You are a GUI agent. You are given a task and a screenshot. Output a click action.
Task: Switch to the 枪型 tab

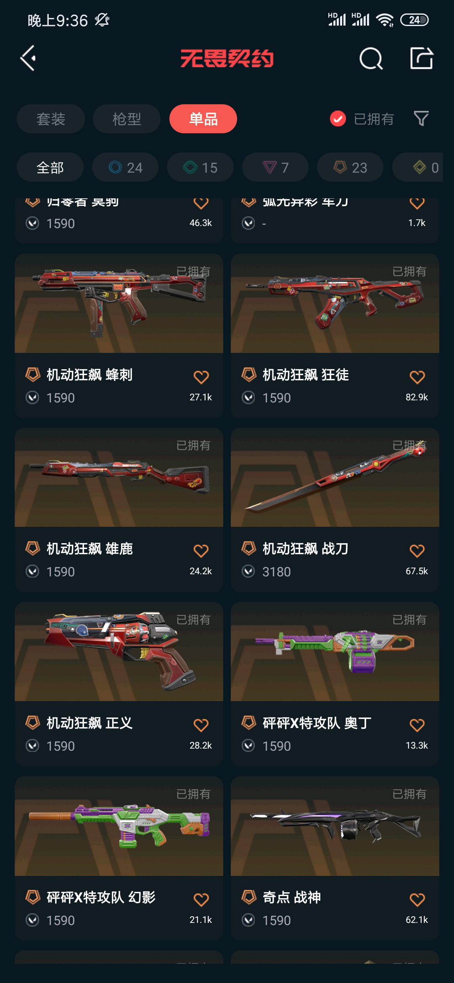click(127, 119)
